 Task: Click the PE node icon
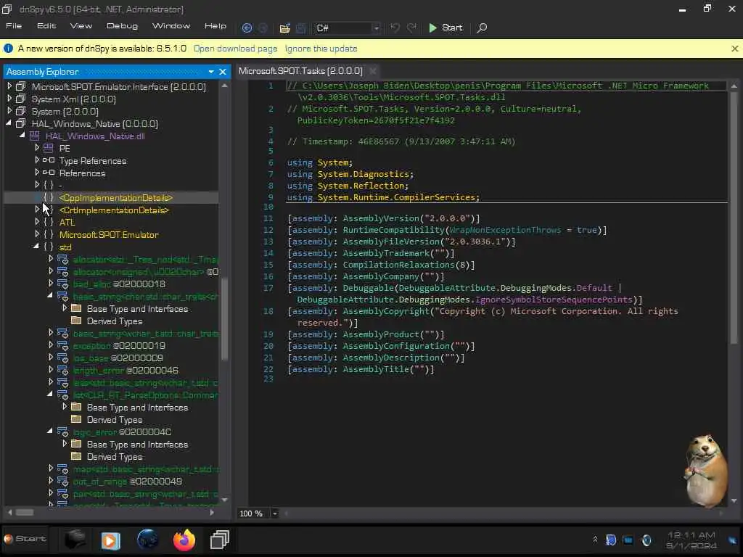(x=49, y=148)
